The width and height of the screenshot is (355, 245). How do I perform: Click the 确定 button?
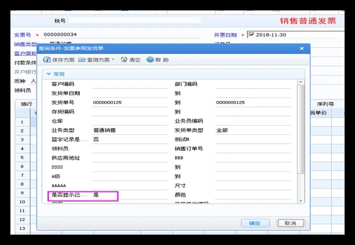coord(255,223)
